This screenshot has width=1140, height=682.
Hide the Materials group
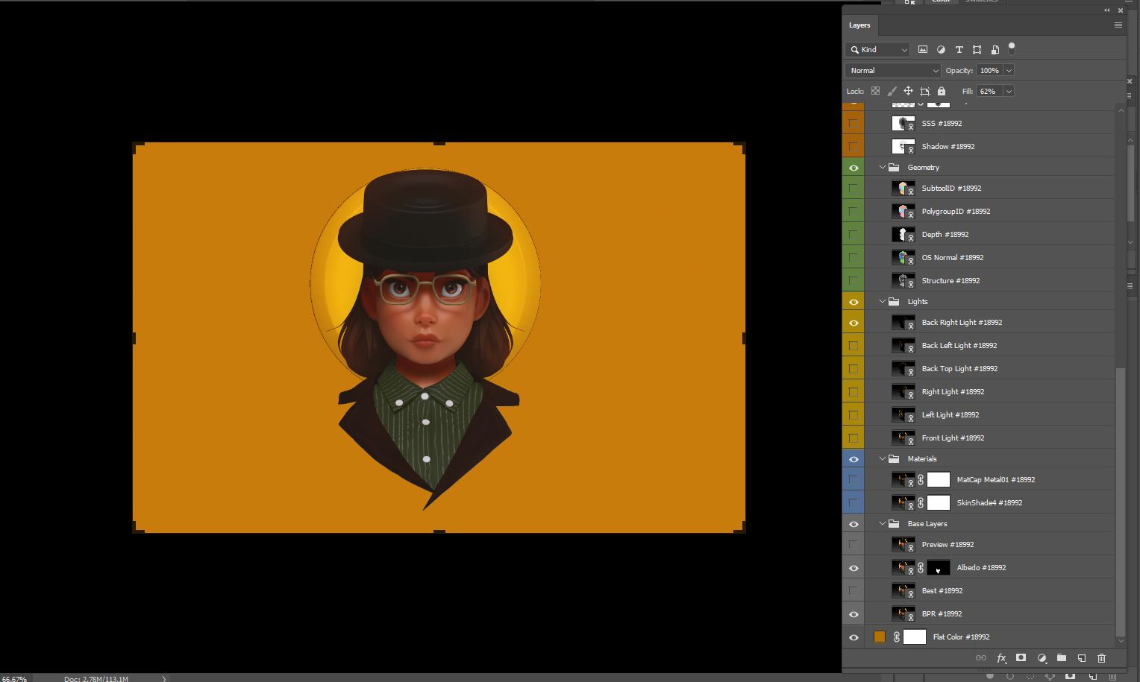(x=854, y=459)
